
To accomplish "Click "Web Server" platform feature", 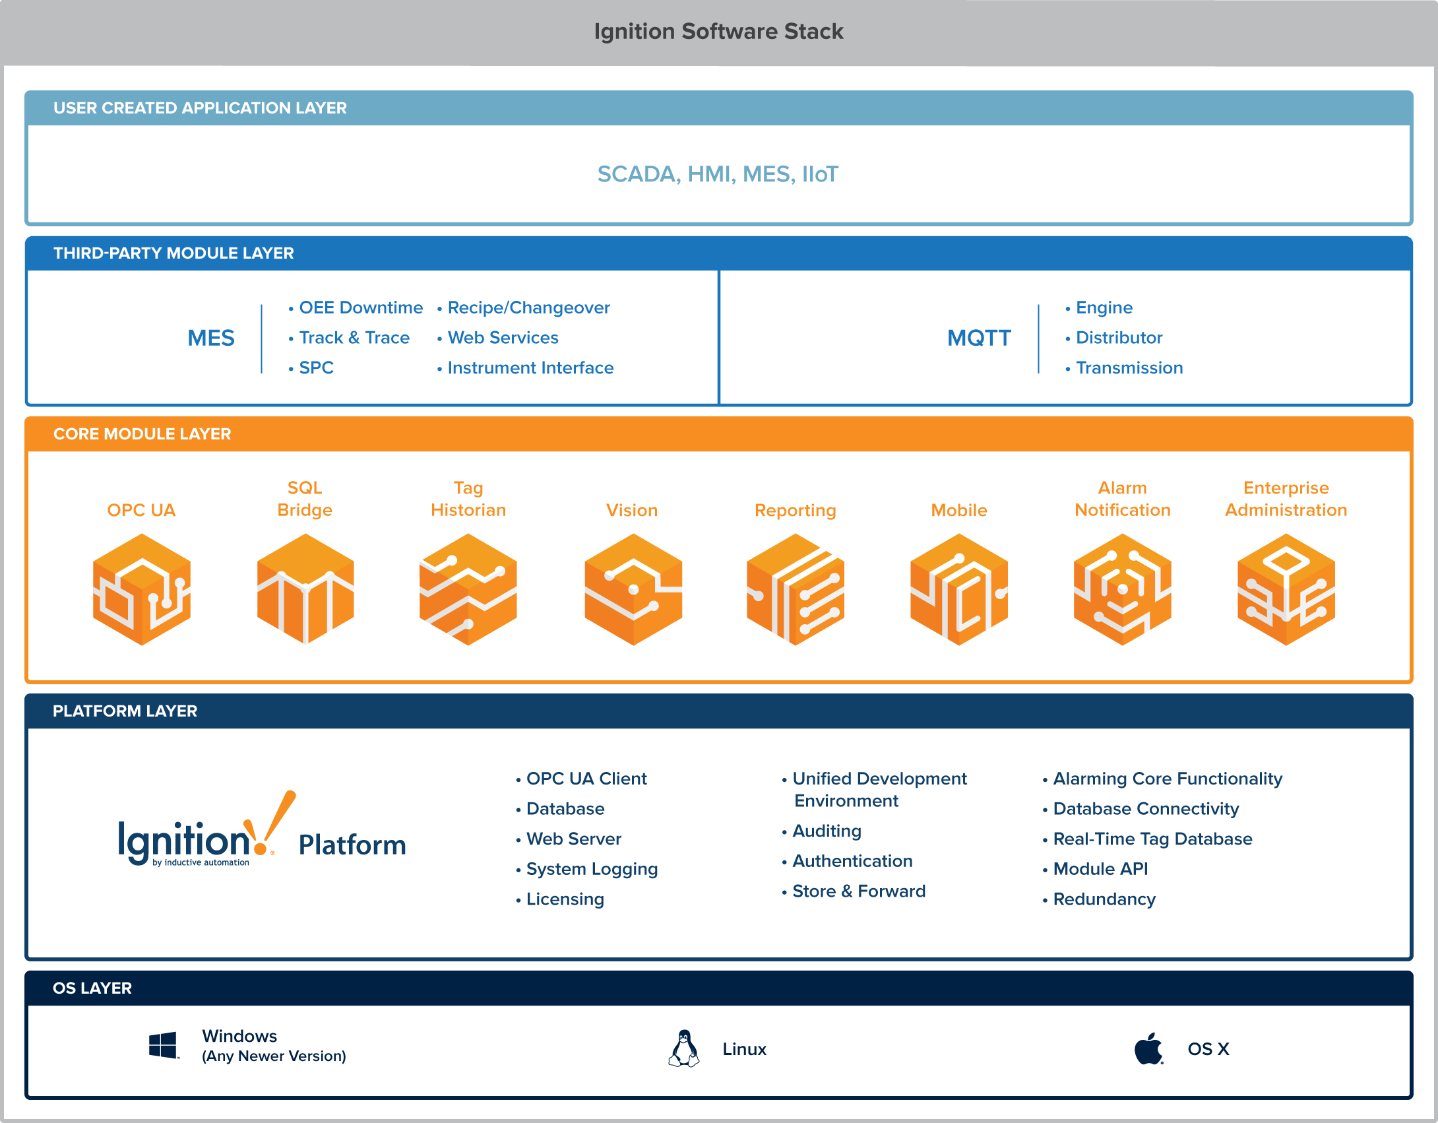I will (574, 839).
